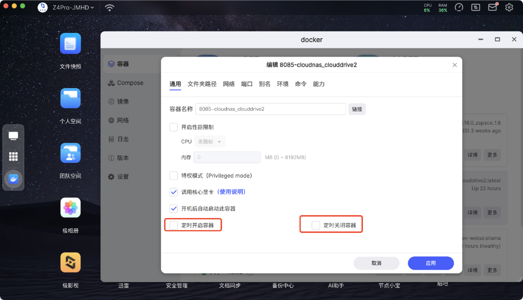
Task: Open the 团队空间 desktop icon
Action: [70, 153]
